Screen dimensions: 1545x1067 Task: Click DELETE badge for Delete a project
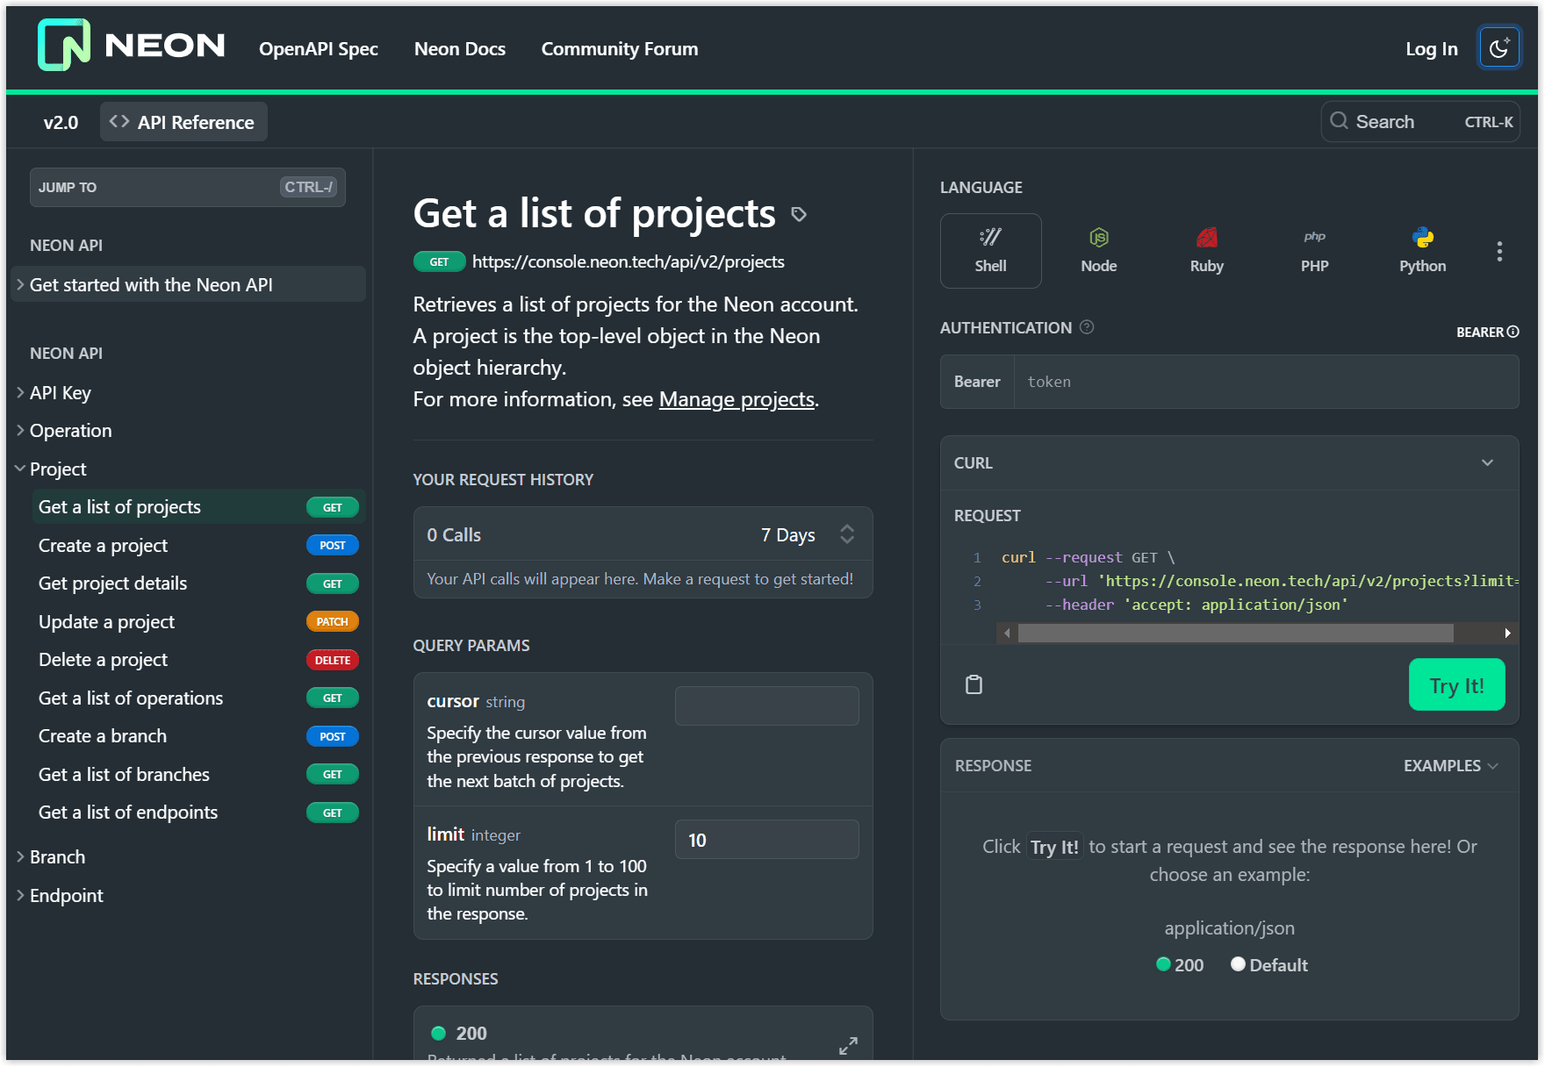pyautogui.click(x=333, y=660)
